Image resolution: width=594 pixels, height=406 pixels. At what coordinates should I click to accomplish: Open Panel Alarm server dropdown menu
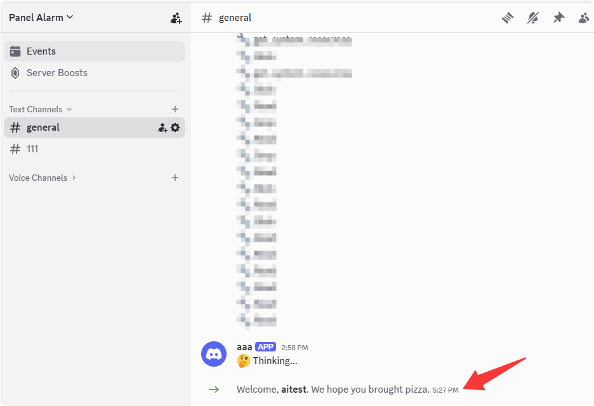(41, 17)
